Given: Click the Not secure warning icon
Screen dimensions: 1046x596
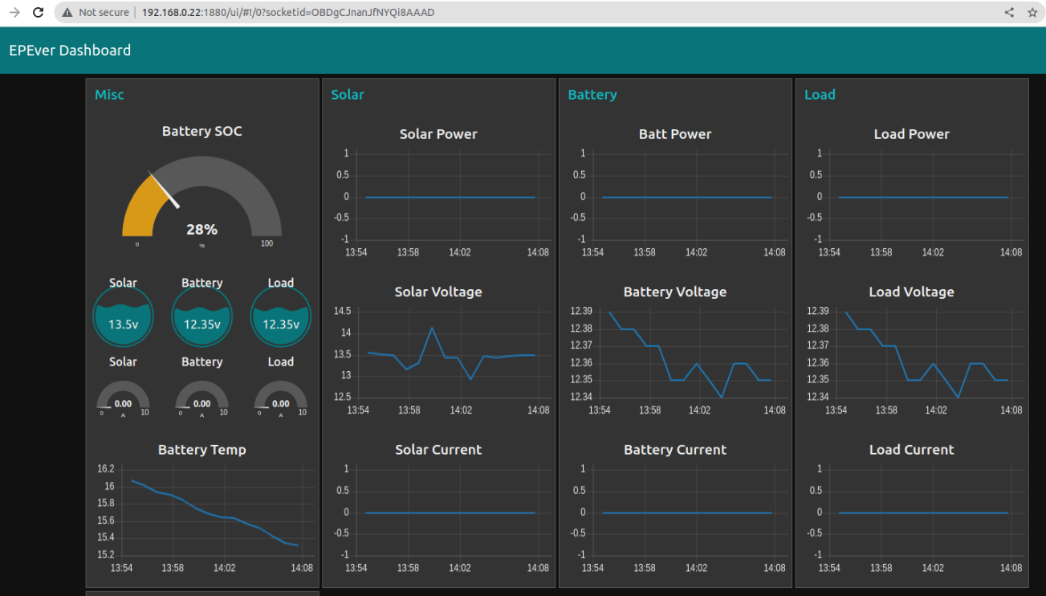Looking at the screenshot, I should click(67, 12).
